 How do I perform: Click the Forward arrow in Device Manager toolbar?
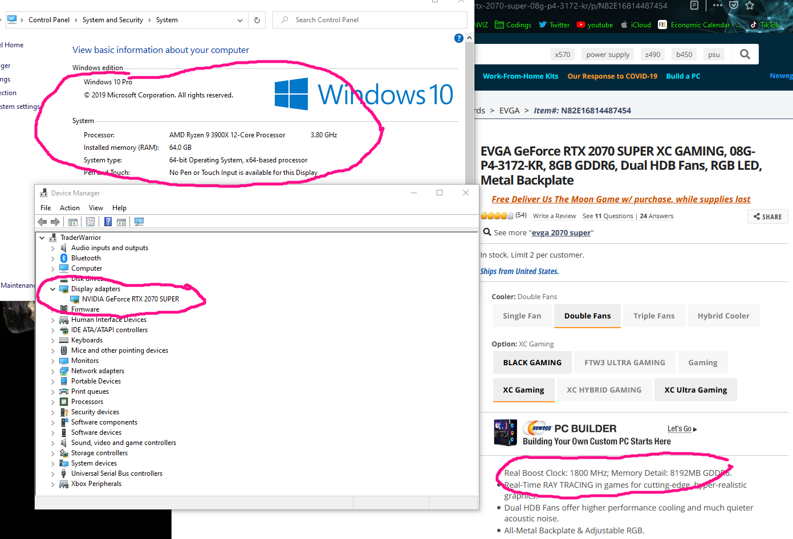[x=55, y=222]
